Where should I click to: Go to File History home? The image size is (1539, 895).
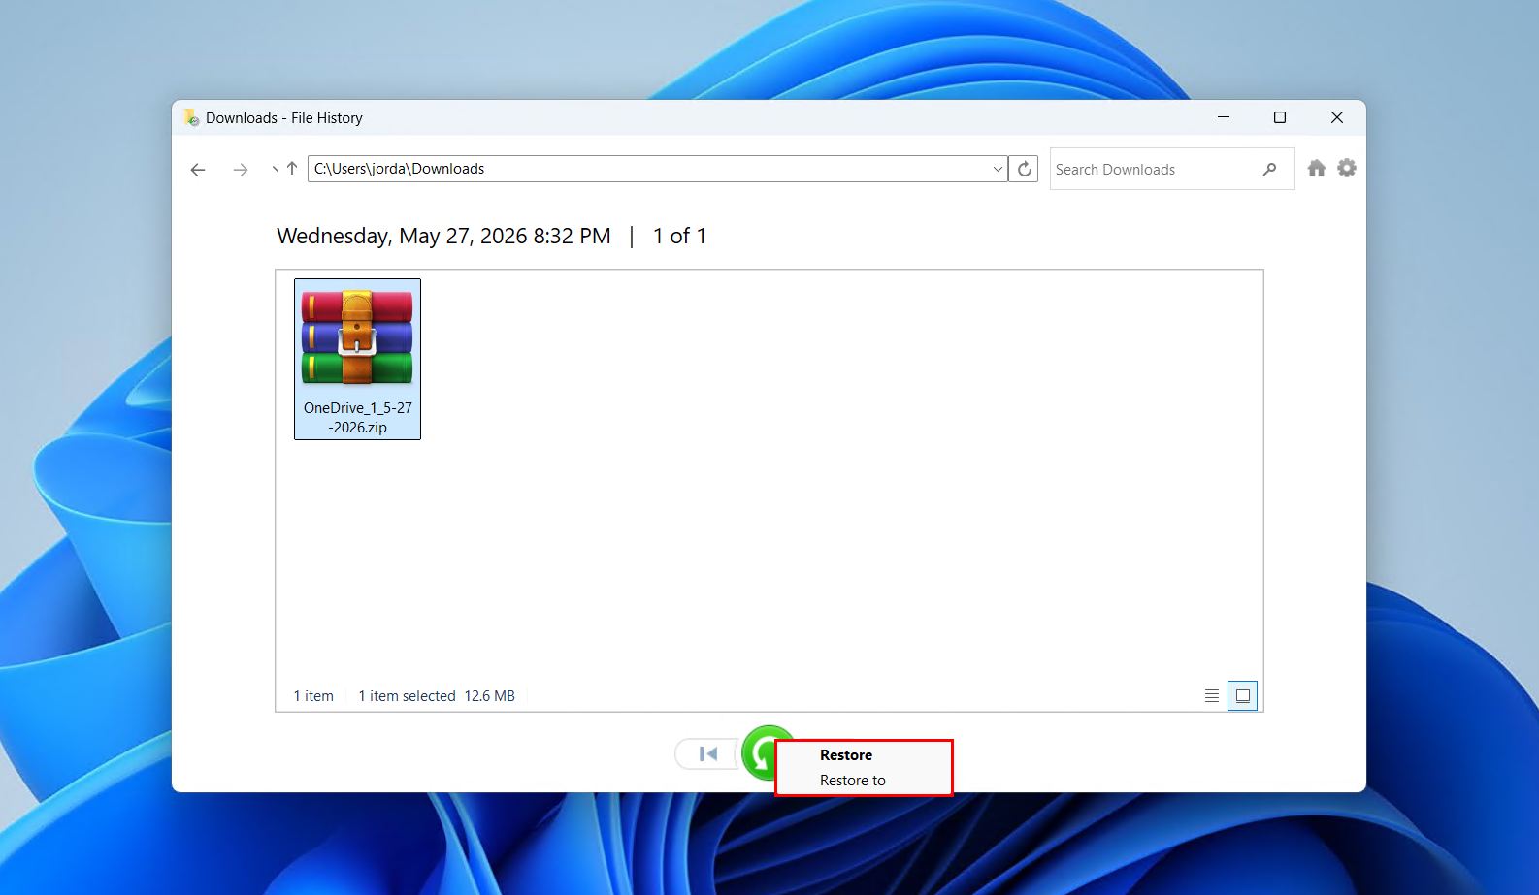(1317, 168)
